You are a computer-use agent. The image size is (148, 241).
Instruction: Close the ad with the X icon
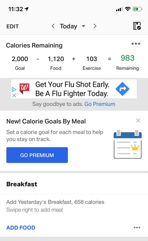14,95
